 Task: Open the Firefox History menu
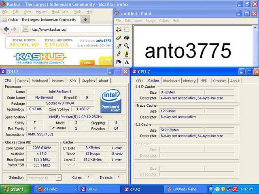(41, 12)
